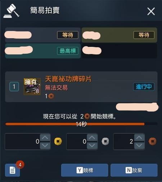
Task: Click the copper coin under item name
Action: pos(51,96)
